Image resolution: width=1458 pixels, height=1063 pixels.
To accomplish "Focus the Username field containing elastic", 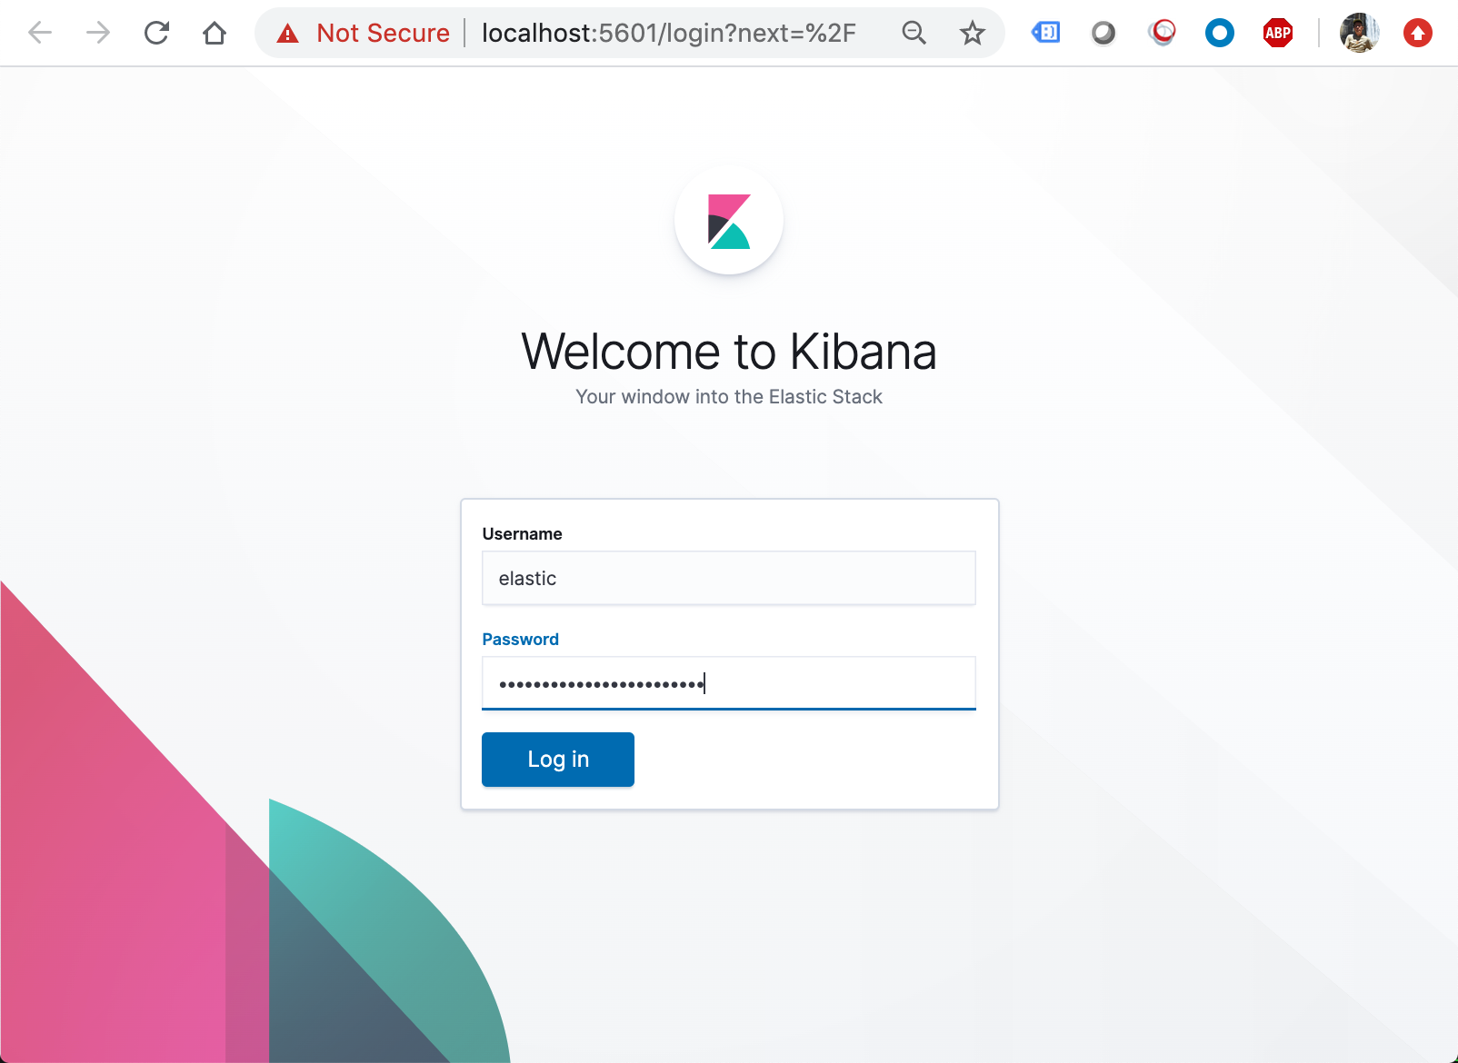I will [x=729, y=578].
